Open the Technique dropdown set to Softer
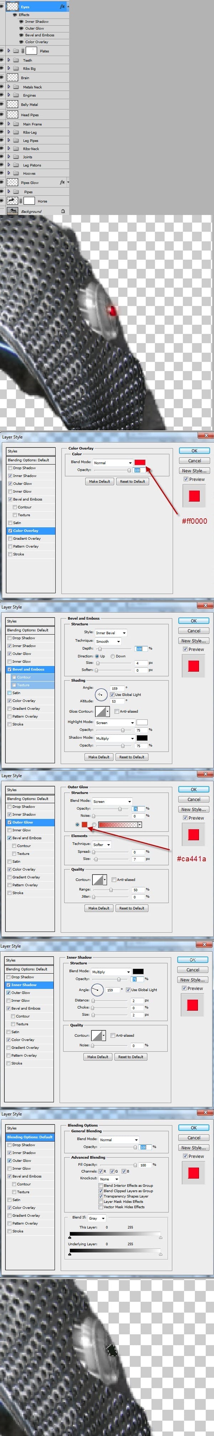The height and width of the screenshot is (1436, 214). [x=102, y=845]
